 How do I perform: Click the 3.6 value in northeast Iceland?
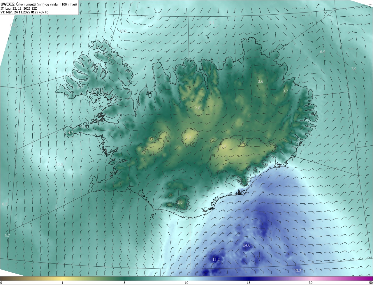261,81
